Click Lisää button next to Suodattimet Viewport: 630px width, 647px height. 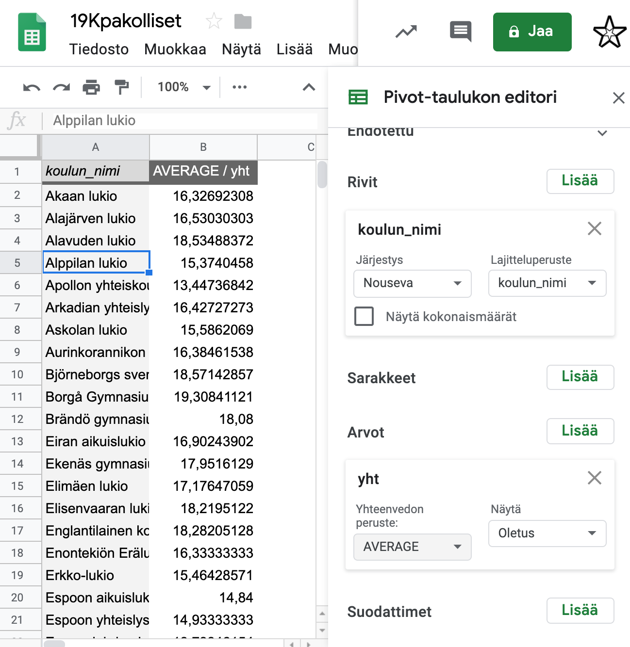[580, 610]
